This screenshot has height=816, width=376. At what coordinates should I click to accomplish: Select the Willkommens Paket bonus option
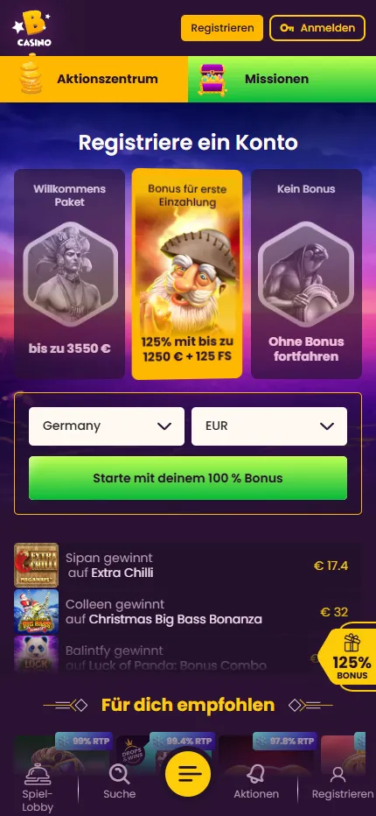coord(70,274)
